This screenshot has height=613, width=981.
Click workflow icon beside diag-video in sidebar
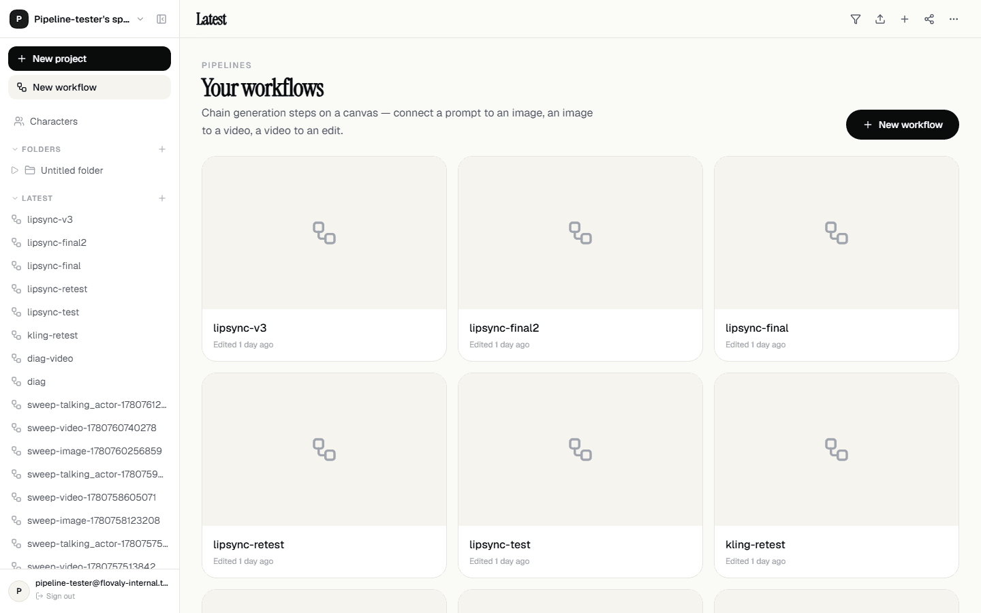[16, 358]
